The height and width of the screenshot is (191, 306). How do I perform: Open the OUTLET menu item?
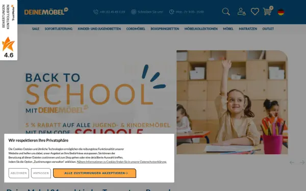point(268,29)
